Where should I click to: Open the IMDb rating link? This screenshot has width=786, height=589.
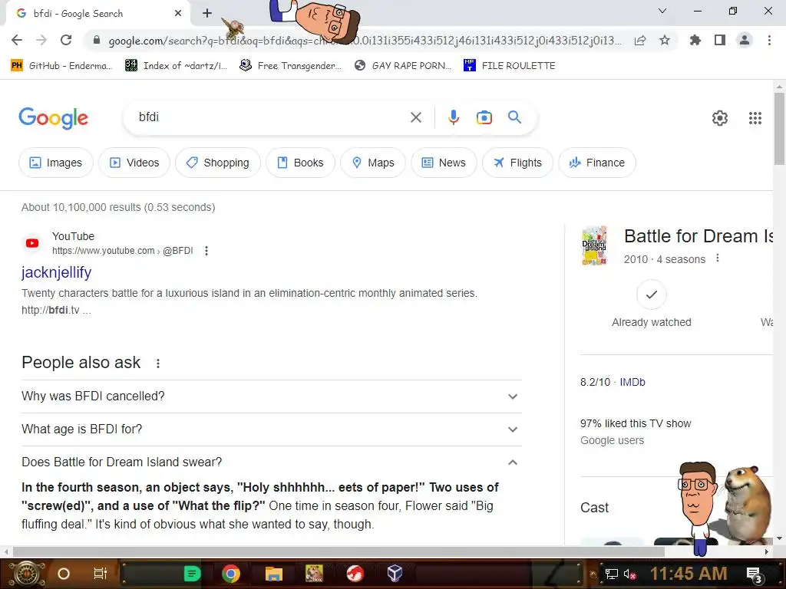coord(632,382)
